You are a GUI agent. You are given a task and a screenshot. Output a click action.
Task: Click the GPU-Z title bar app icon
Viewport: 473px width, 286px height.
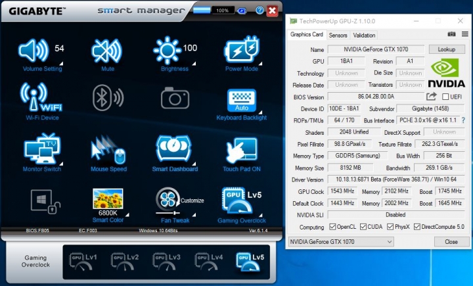(293, 21)
